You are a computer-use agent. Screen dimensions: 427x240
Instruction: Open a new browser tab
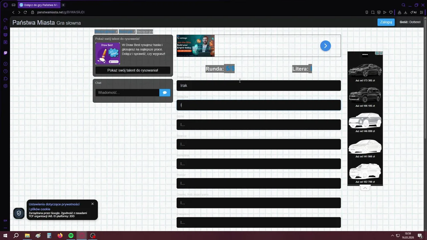[63, 5]
